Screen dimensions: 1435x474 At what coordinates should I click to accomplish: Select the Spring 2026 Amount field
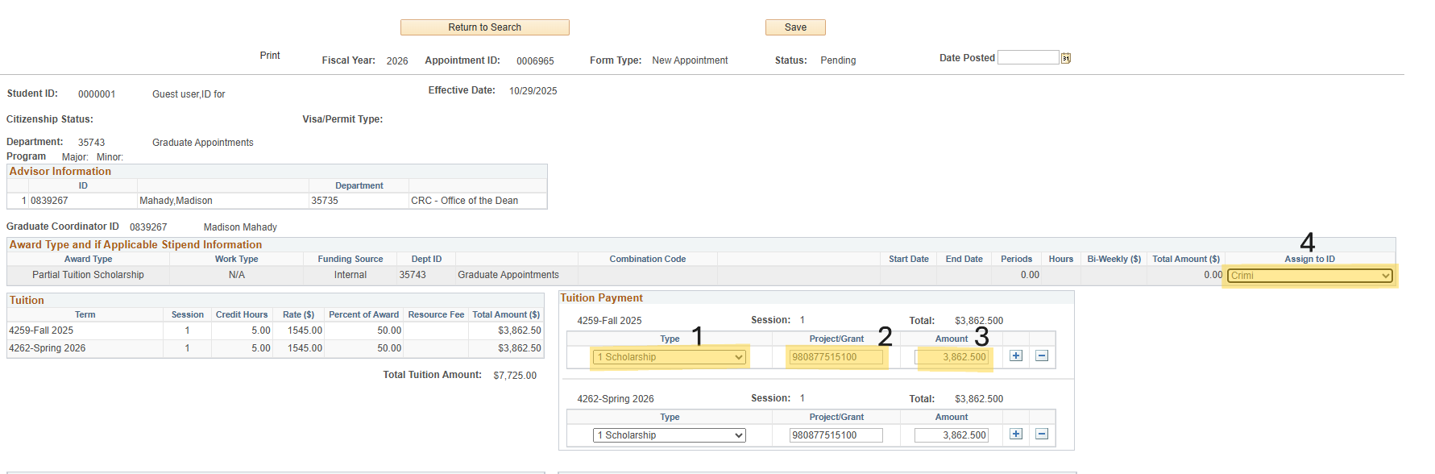tap(952, 435)
